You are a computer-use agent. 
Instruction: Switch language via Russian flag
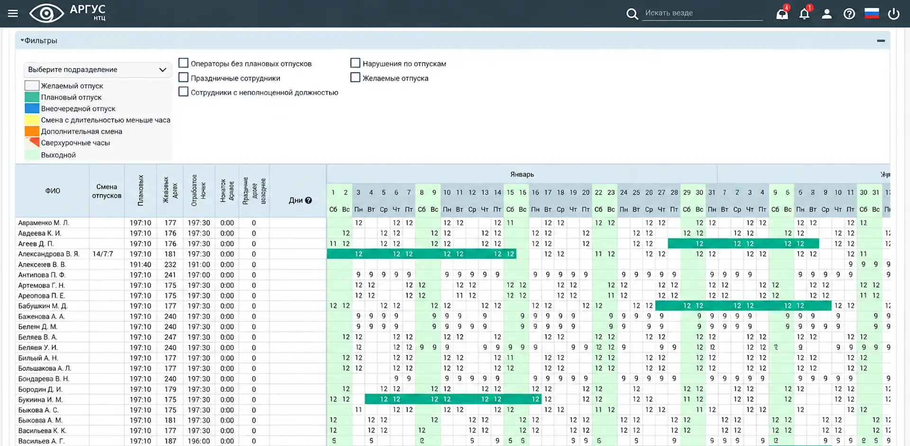872,13
